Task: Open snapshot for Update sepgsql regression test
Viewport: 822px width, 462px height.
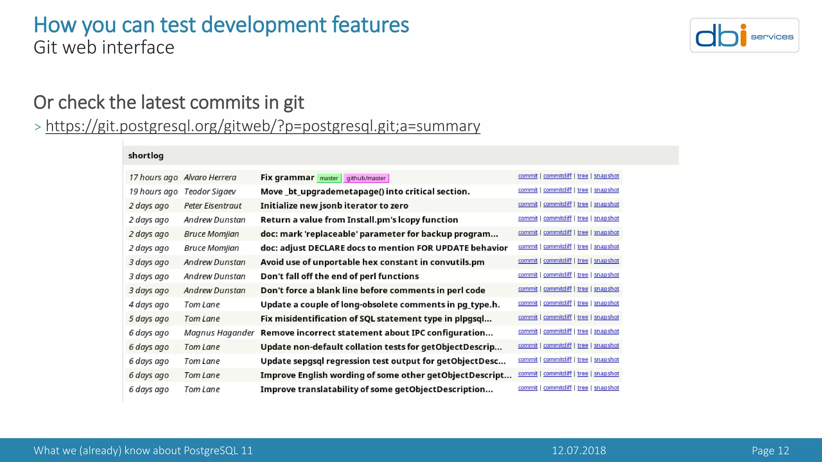Action: tap(606, 359)
